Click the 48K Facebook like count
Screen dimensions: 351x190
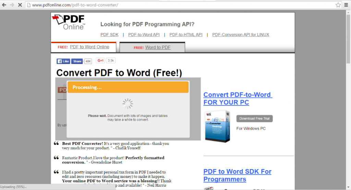[x=88, y=61]
